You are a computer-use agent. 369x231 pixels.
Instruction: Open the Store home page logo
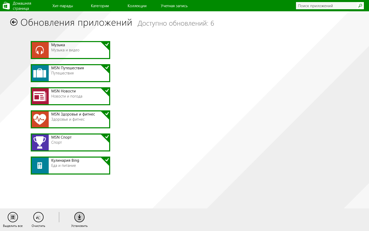(6, 6)
